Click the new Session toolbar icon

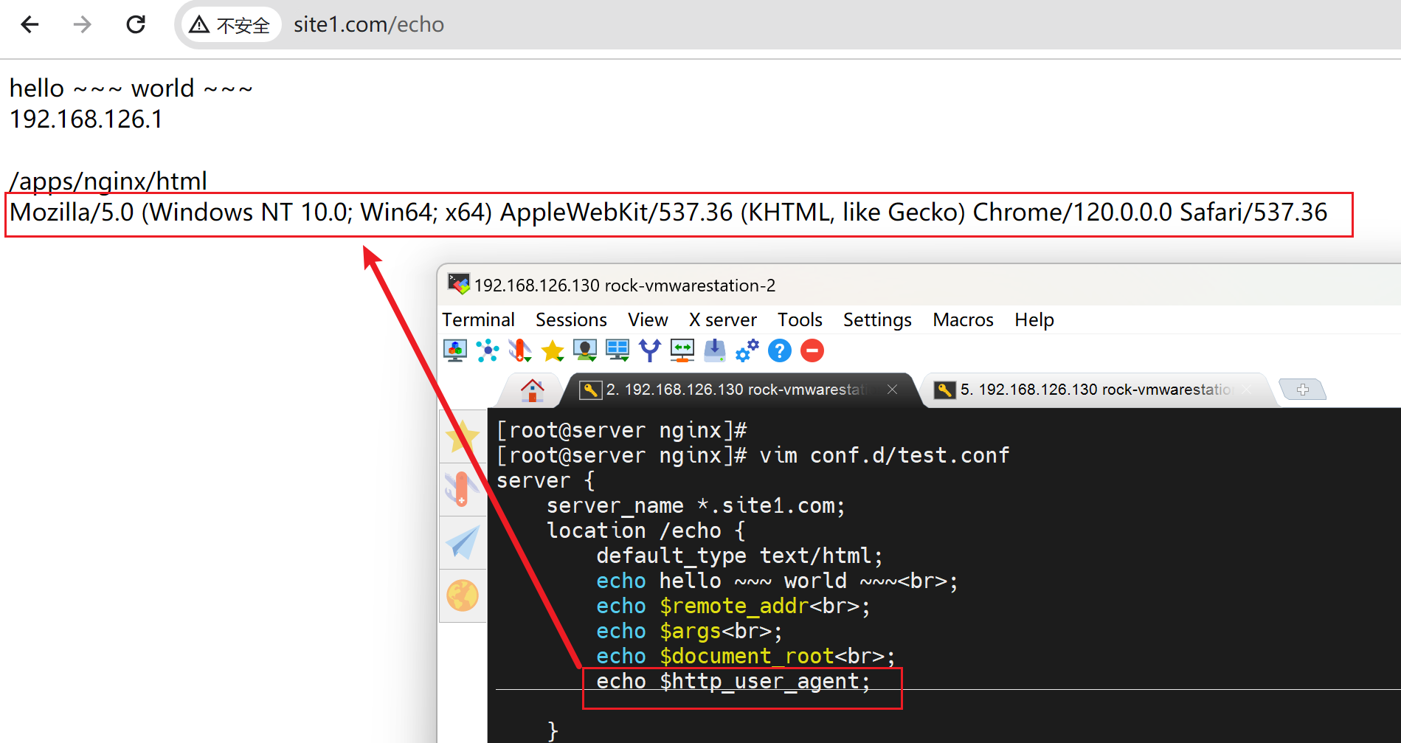click(455, 350)
